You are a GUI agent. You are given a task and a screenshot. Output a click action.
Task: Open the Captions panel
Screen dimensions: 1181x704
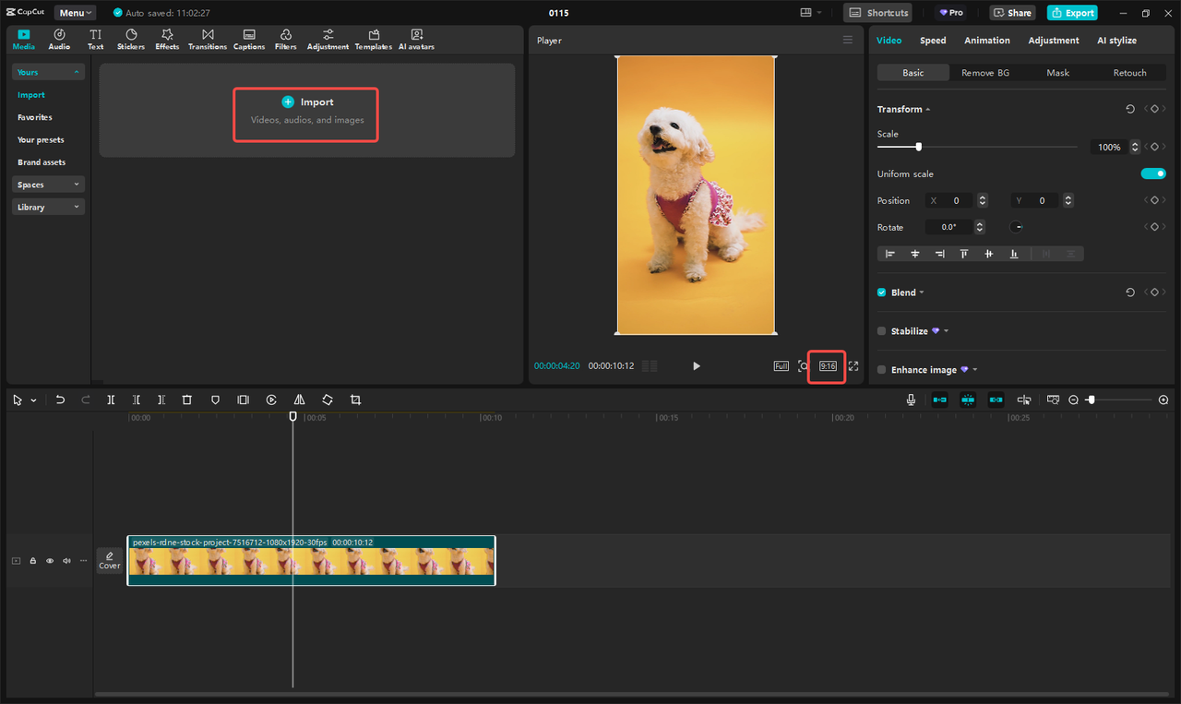(248, 38)
